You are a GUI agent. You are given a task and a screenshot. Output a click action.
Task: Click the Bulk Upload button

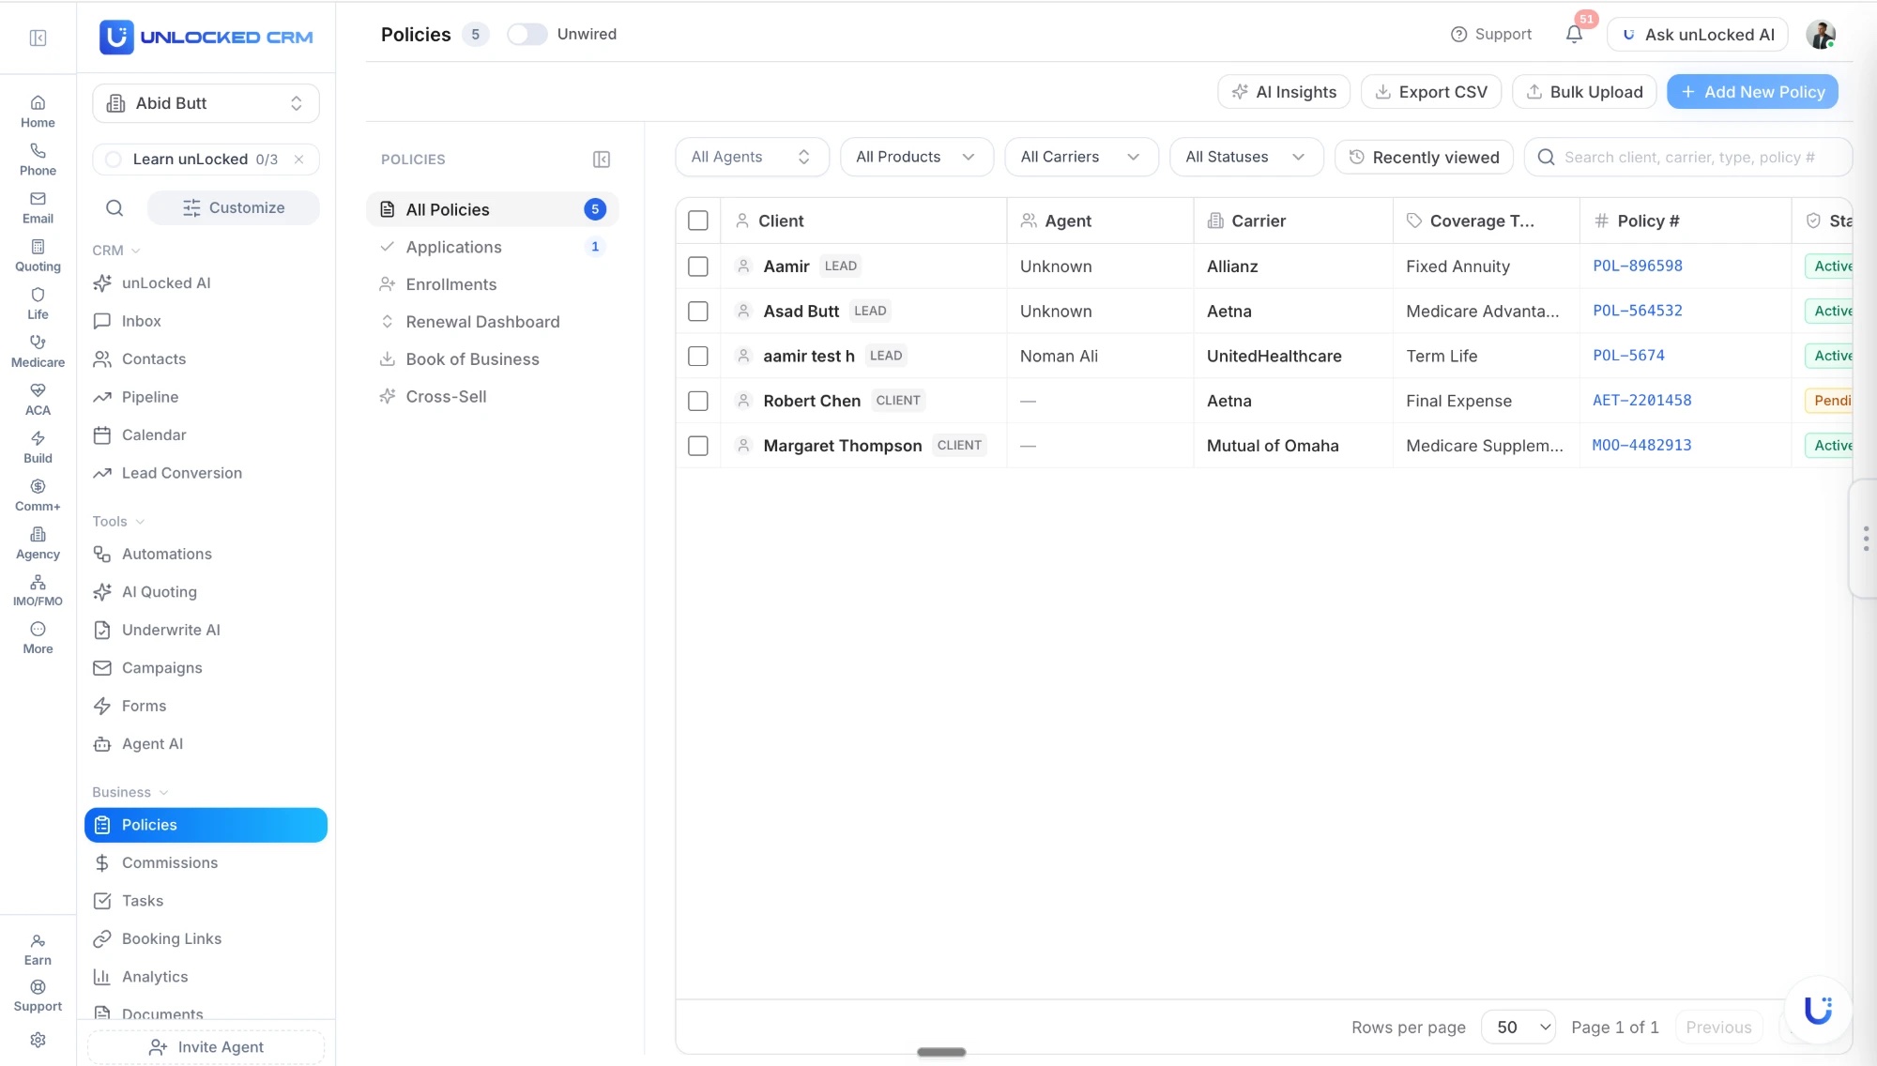coord(1584,92)
